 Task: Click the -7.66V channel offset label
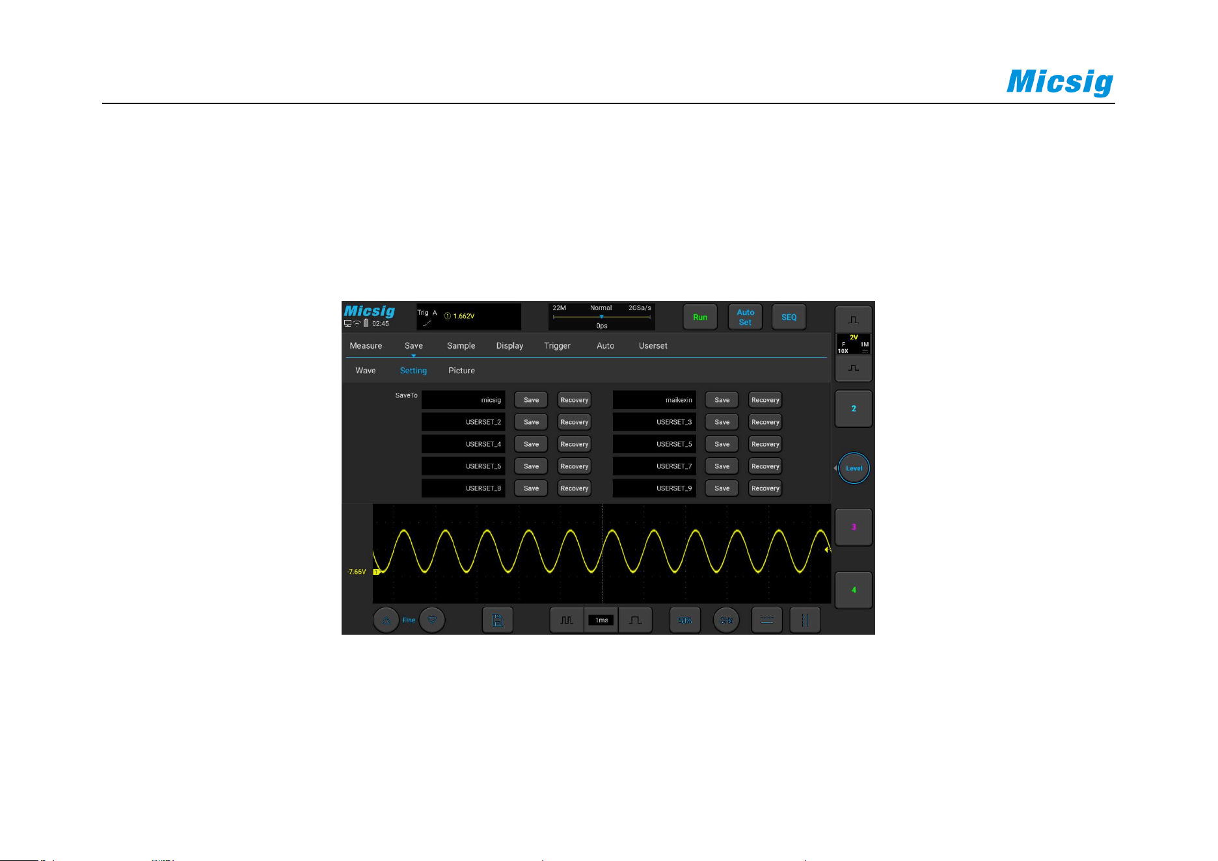[x=357, y=572]
